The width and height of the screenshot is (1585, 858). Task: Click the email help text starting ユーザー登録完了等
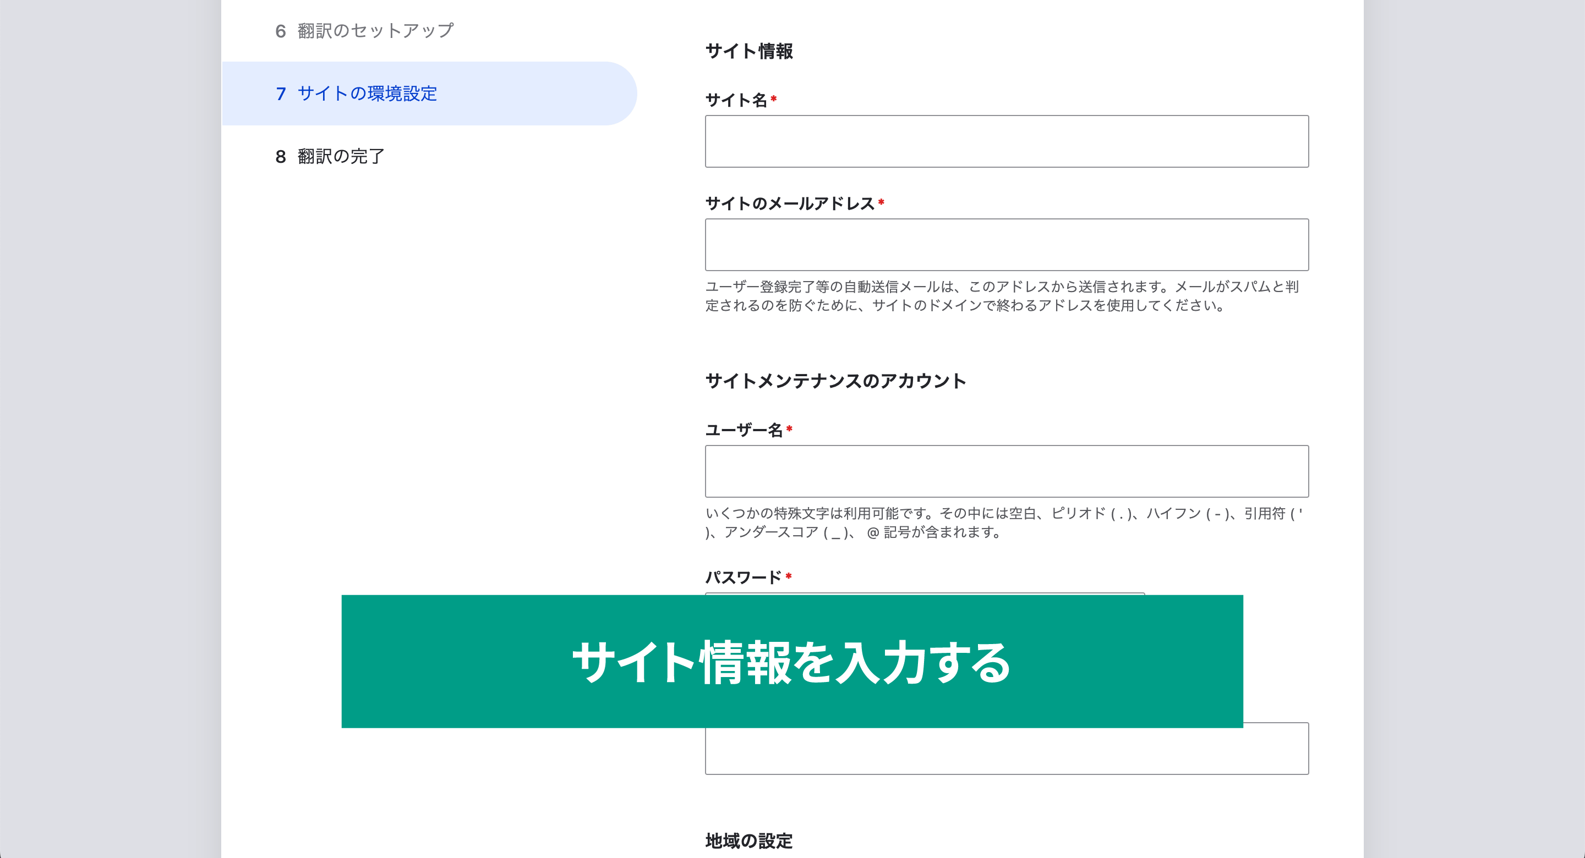click(x=1002, y=296)
